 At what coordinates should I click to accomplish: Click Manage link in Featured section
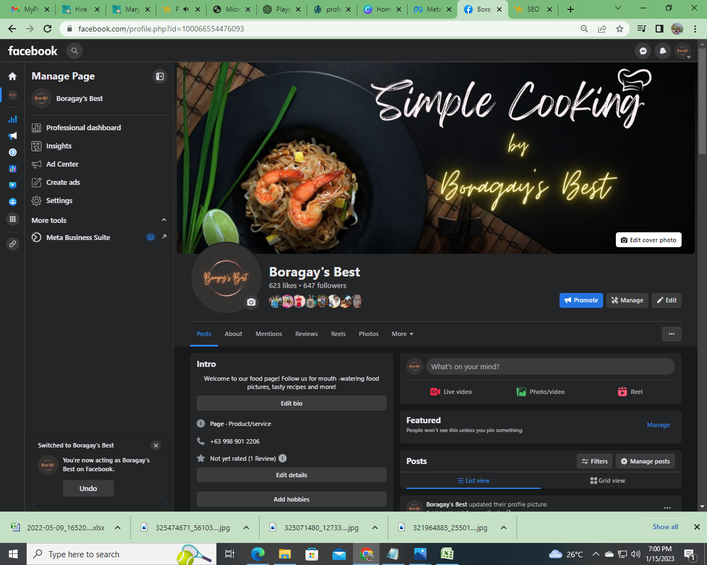pos(658,425)
